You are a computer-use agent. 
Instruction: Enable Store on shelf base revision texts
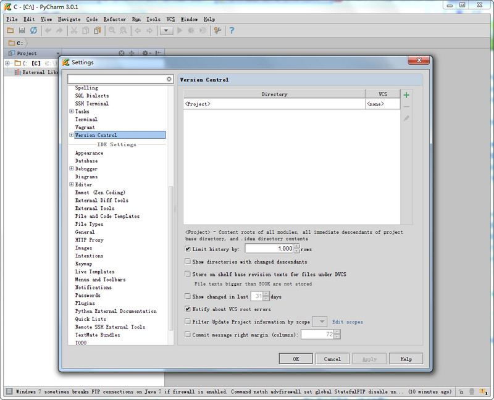pyautogui.click(x=188, y=274)
